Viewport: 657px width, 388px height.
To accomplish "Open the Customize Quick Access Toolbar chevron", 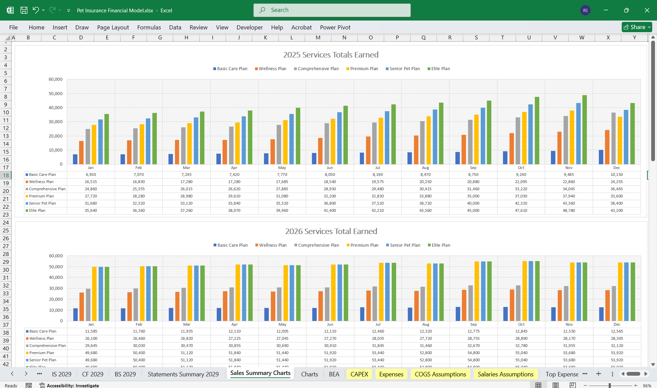I will [x=68, y=10].
